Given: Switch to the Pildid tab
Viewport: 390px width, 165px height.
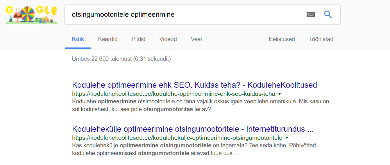Looking at the screenshot, I should tap(138, 39).
